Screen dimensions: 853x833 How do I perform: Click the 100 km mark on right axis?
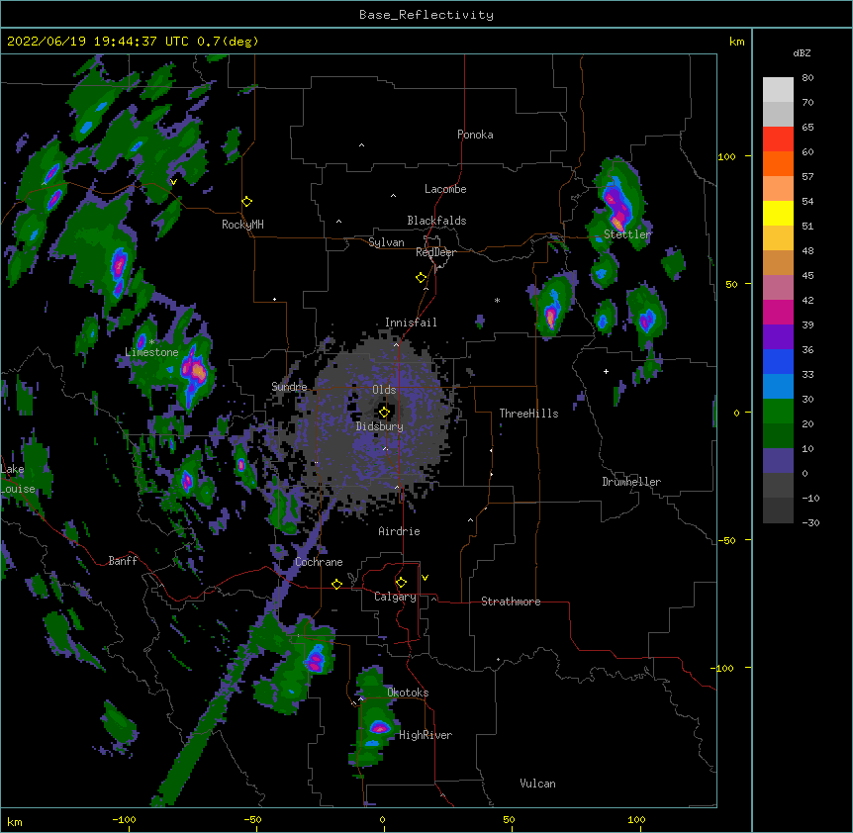[x=726, y=157]
